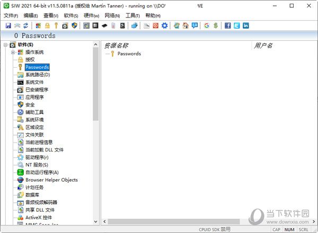
Task: Click the right pane horizontal scrollbar thumb
Action: click(x=174, y=222)
